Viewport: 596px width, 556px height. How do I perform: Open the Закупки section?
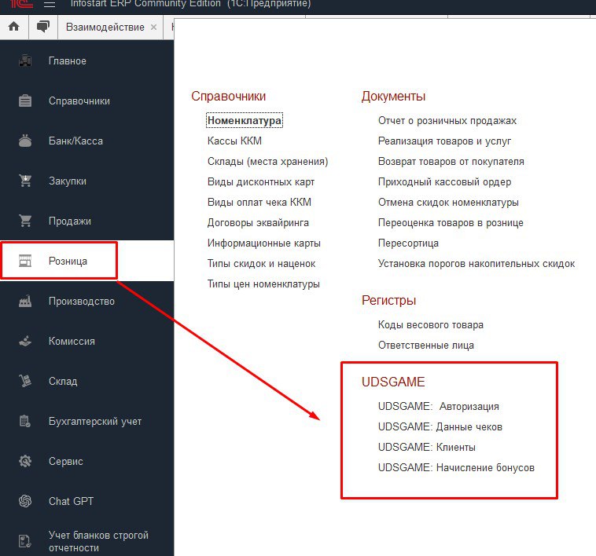(68, 181)
